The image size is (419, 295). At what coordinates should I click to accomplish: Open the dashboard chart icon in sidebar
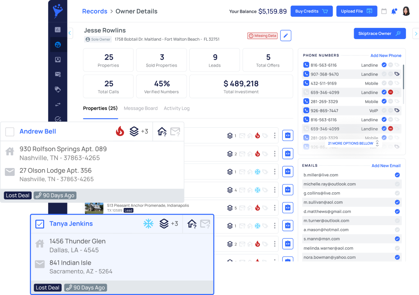(58, 30)
